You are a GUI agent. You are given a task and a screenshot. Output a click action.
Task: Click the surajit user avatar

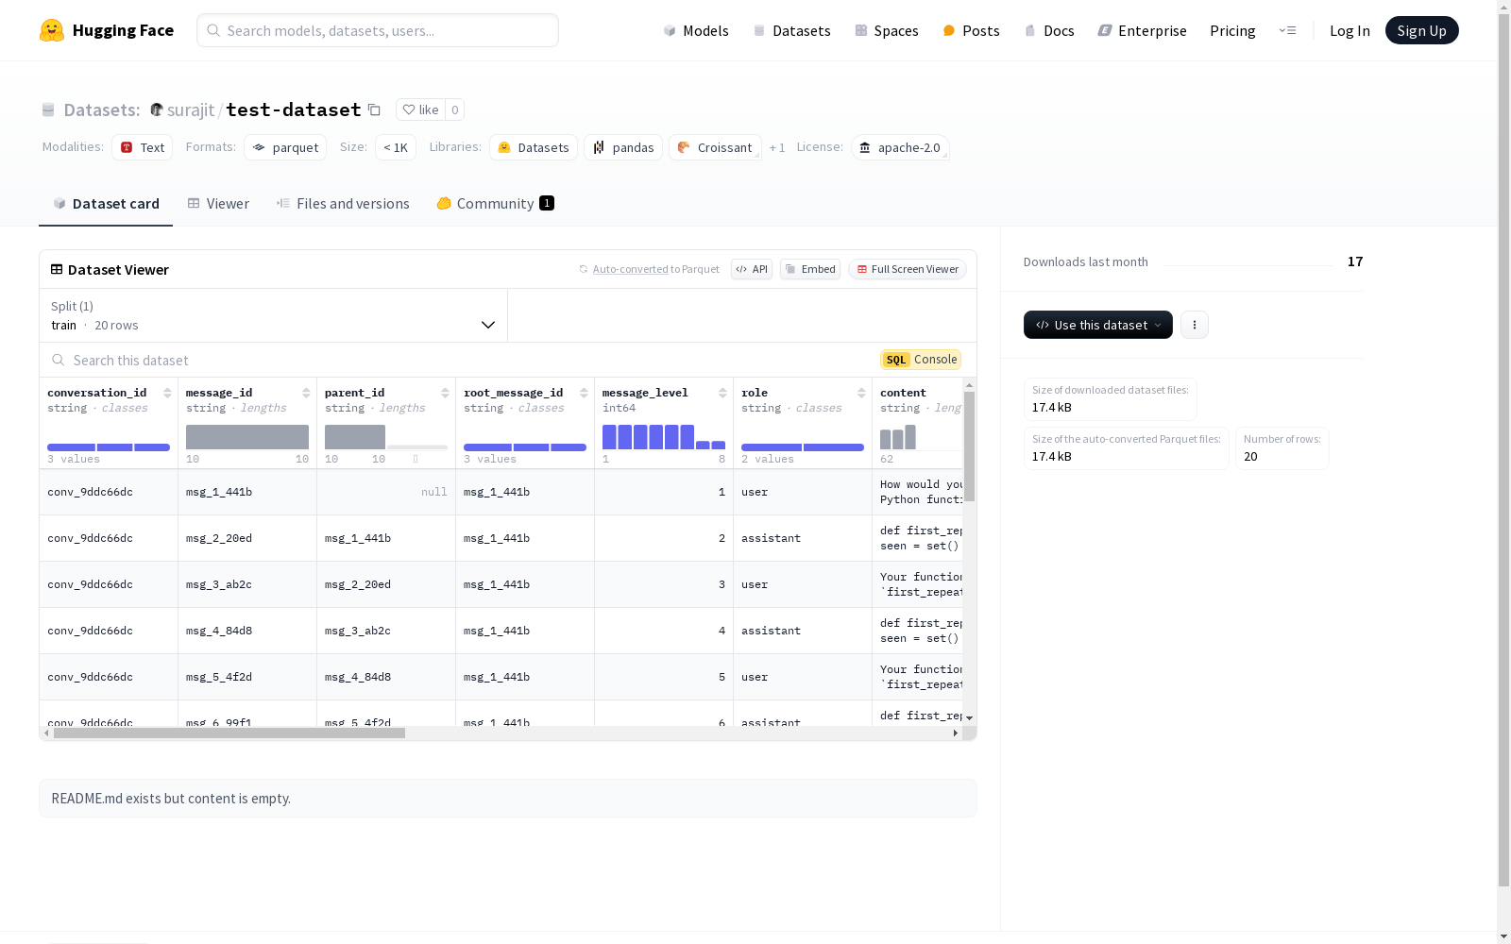tap(157, 110)
